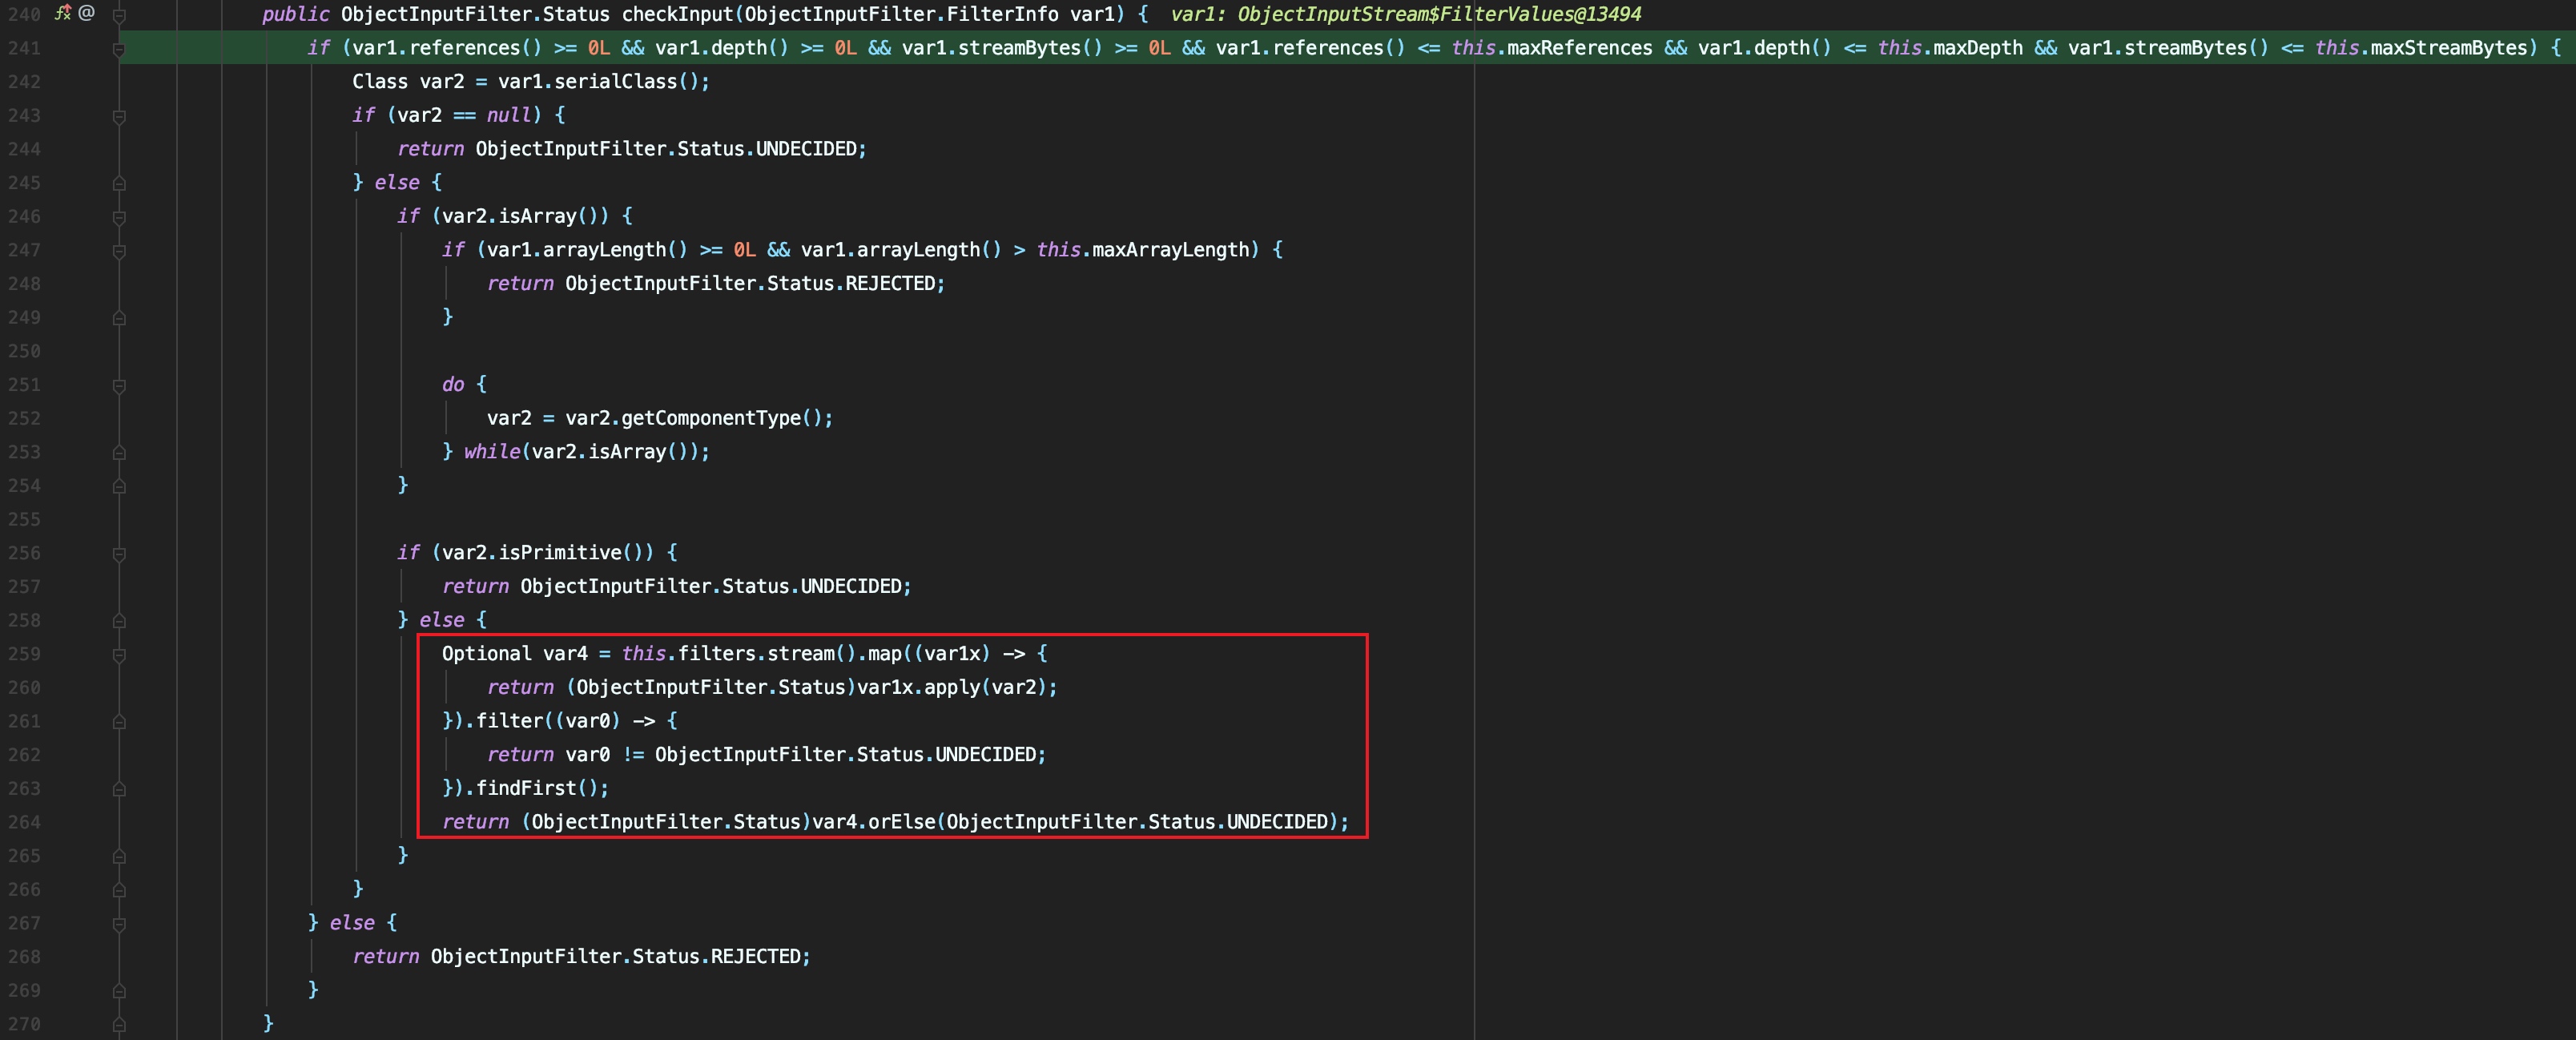The image size is (2576, 1040).
Task: Click line number 264 in the gutter
Action: tap(24, 822)
